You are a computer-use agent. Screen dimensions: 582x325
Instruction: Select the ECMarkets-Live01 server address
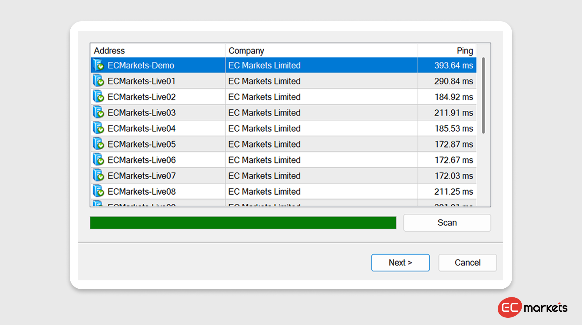[142, 81]
